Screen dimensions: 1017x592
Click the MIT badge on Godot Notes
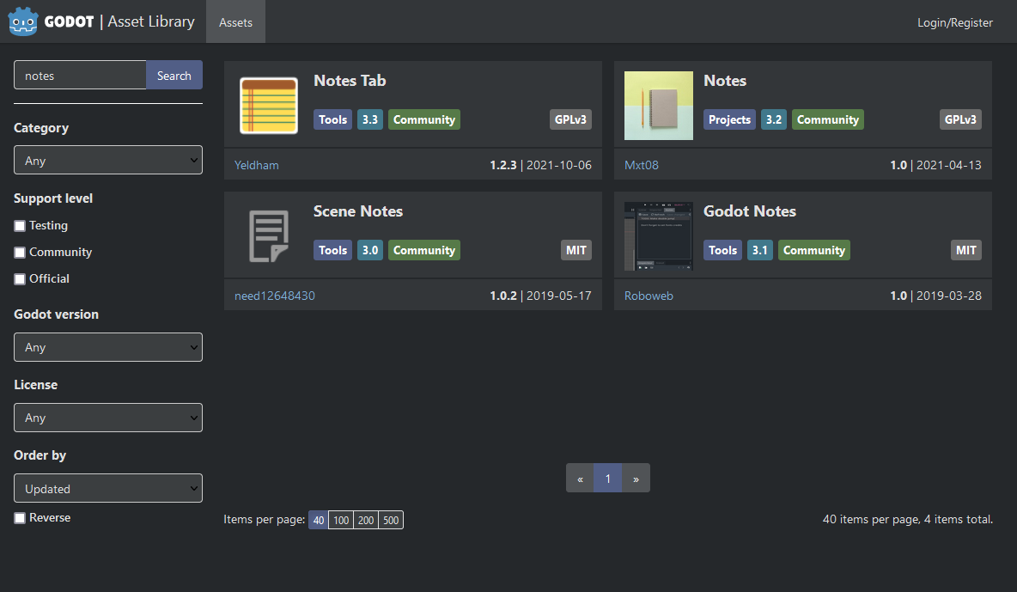tap(965, 250)
